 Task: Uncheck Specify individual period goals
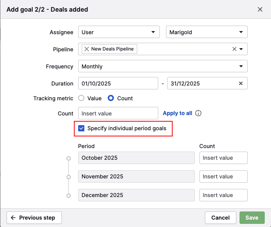(x=81, y=128)
